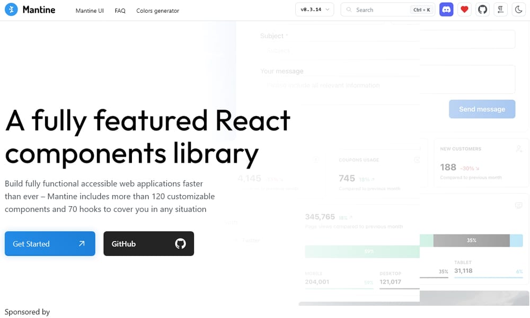Click the Sponsored by text
This screenshot has width=530, height=318.
[x=28, y=312]
